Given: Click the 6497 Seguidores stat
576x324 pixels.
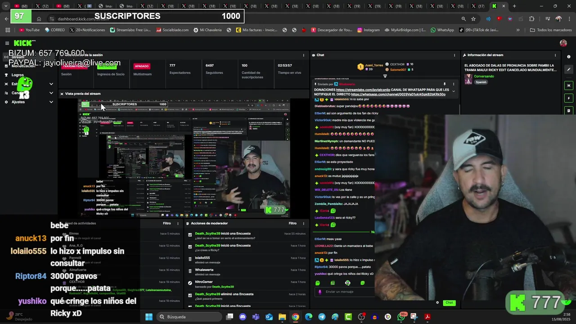Looking at the screenshot, I should 214,69.
